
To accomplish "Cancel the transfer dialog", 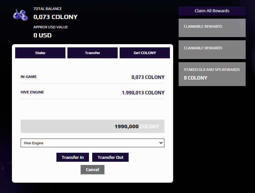I will point(93,170).
